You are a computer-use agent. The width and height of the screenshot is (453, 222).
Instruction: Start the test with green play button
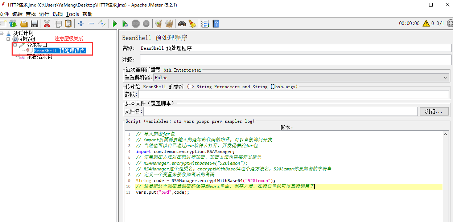pyautogui.click(x=115, y=24)
